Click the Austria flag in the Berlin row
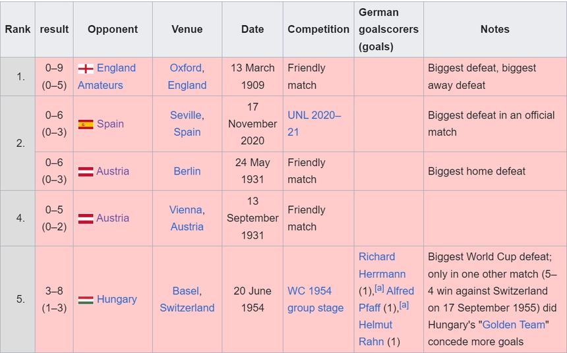567x353 pixels. click(86, 171)
